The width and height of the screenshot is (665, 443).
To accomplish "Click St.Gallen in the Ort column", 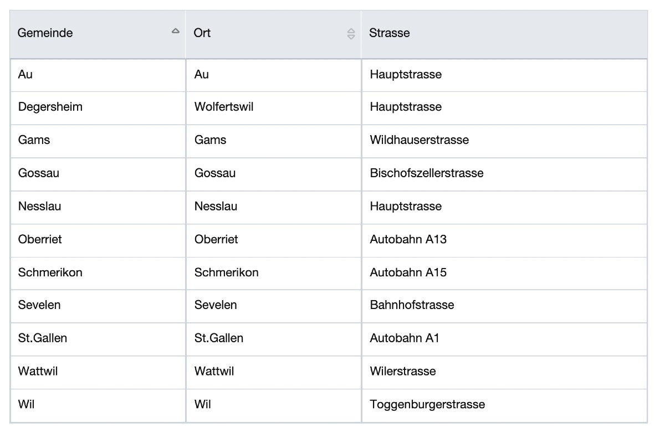I will coord(219,338).
